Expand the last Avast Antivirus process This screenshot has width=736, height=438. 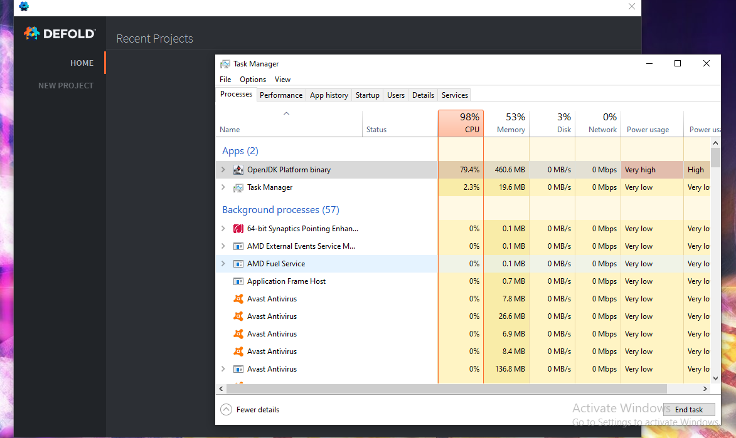(x=224, y=368)
